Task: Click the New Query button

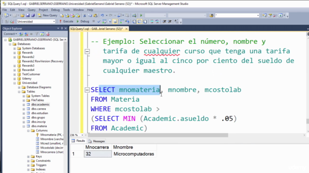Action: pyautogui.click(x=47, y=15)
